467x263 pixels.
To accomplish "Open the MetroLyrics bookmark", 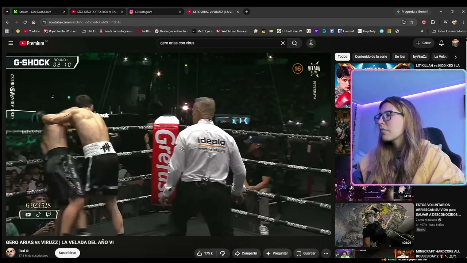I will [x=202, y=31].
